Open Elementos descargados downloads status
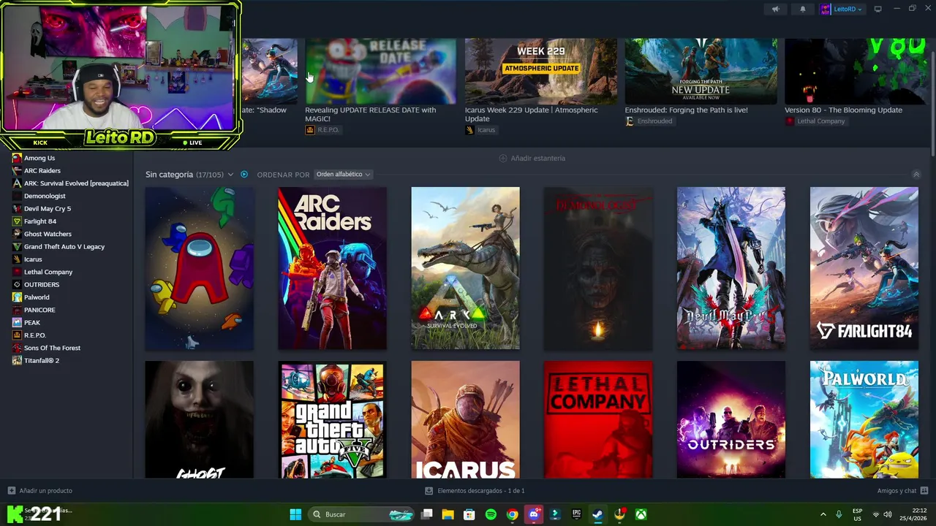 coord(475,491)
